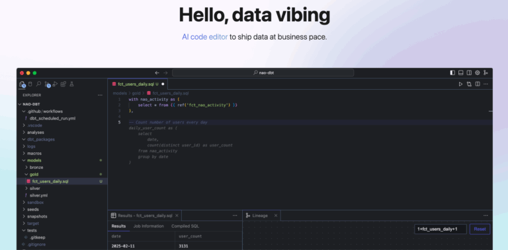Click the fct_users_daily.sql breadcrumb segment
Viewport: 508px width, 250px height.
pyautogui.click(x=167, y=94)
